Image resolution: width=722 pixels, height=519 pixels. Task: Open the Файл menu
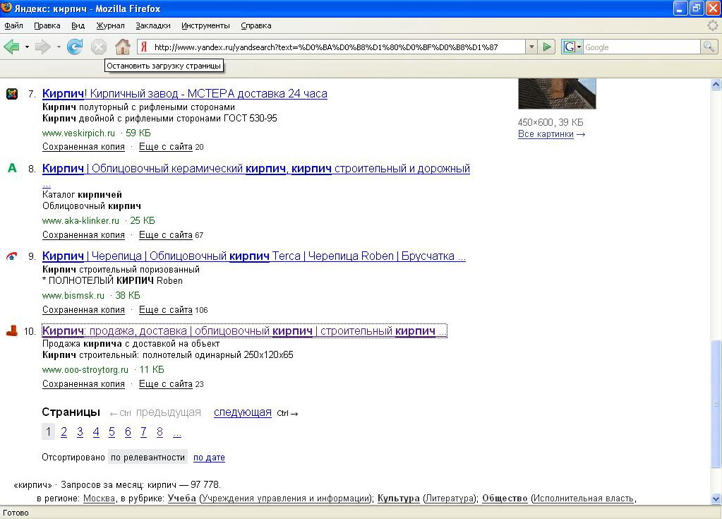(x=14, y=26)
